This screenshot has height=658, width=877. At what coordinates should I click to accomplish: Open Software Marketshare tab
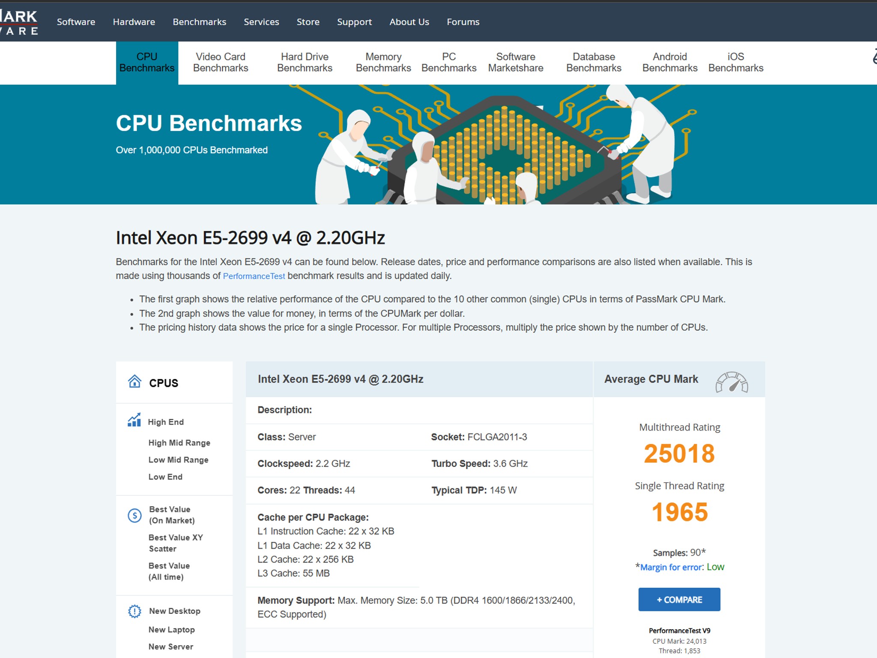[516, 63]
